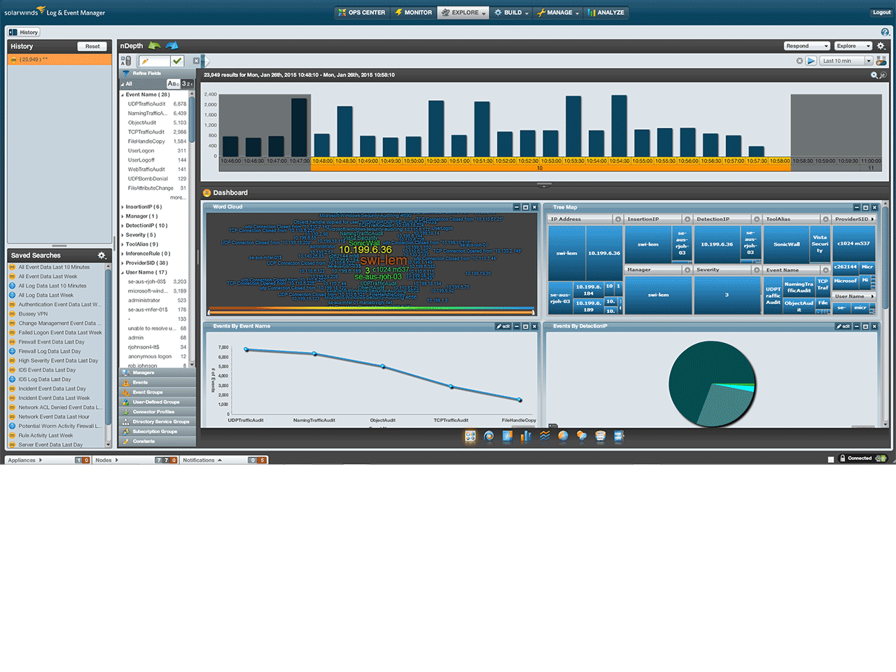Clear the search with the gray X icon
The width and height of the screenshot is (896, 672).
[800, 61]
